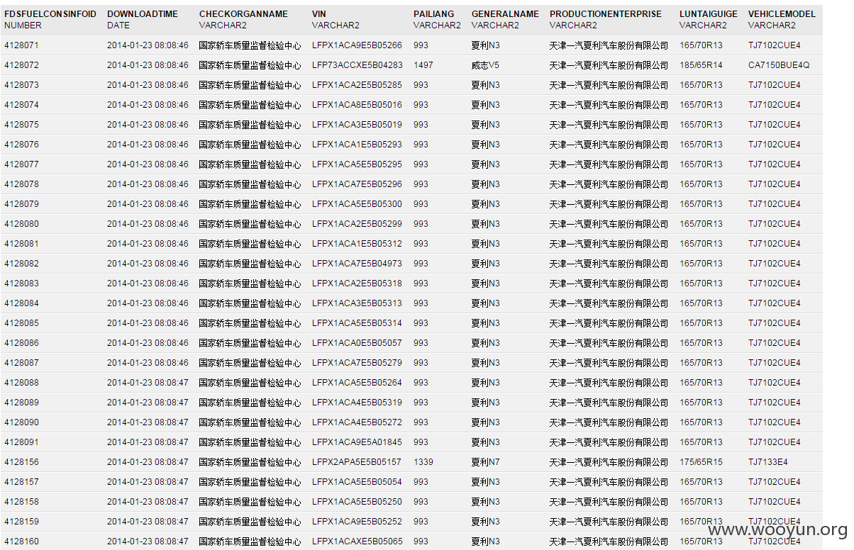
Task: Click VIN LFPX1ACA5E5B05314
Action: click(x=357, y=323)
